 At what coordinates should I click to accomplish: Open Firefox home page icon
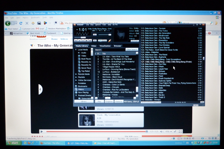[x=33, y=23]
